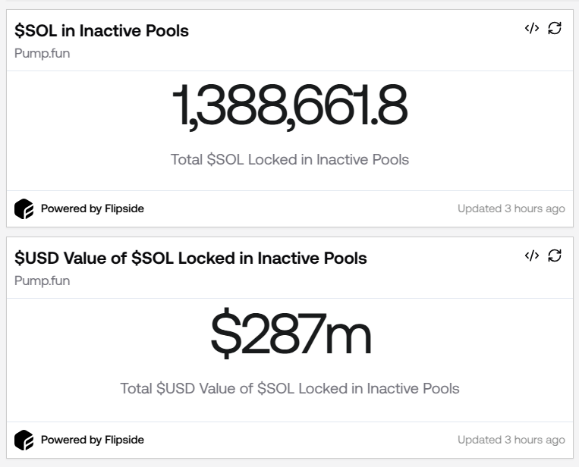The height and width of the screenshot is (467, 579).
Task: Refresh the $USD Value of $SOL card
Action: pos(555,255)
